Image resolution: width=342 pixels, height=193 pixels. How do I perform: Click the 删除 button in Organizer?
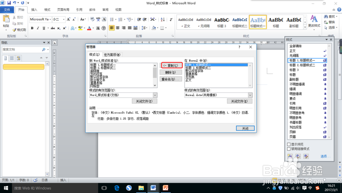click(x=171, y=72)
